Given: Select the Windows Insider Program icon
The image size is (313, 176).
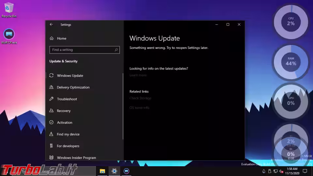Looking at the screenshot, I should 51,157.
